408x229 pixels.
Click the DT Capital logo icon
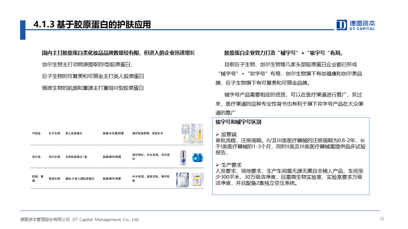pos(342,25)
